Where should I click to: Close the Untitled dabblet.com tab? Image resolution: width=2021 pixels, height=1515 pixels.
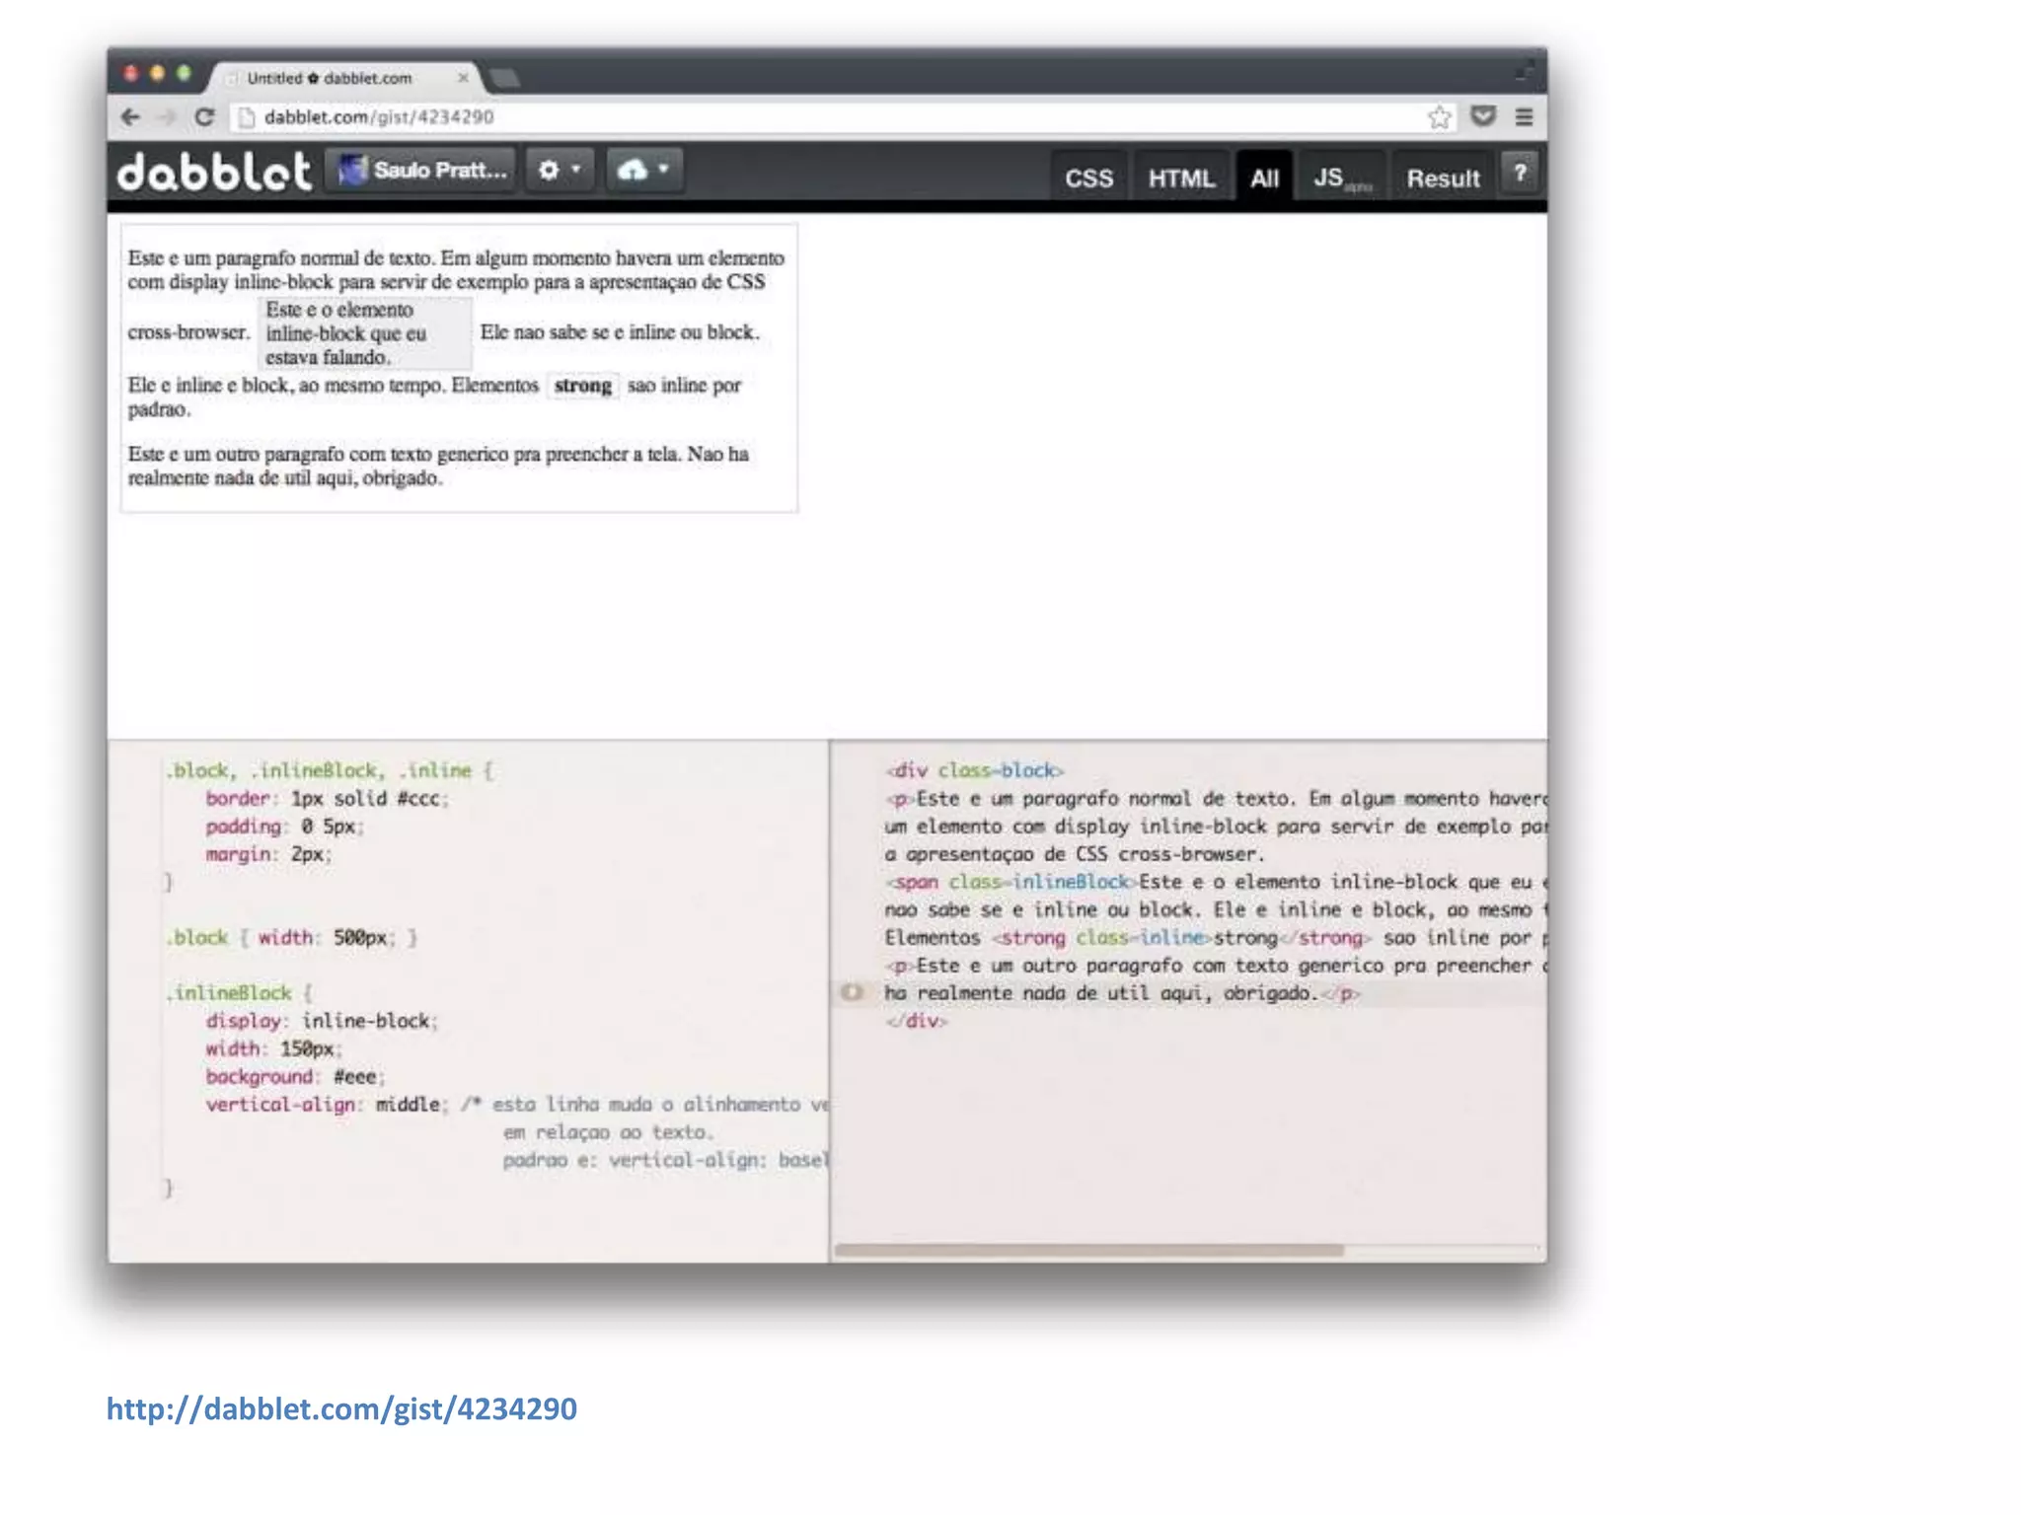click(x=463, y=78)
